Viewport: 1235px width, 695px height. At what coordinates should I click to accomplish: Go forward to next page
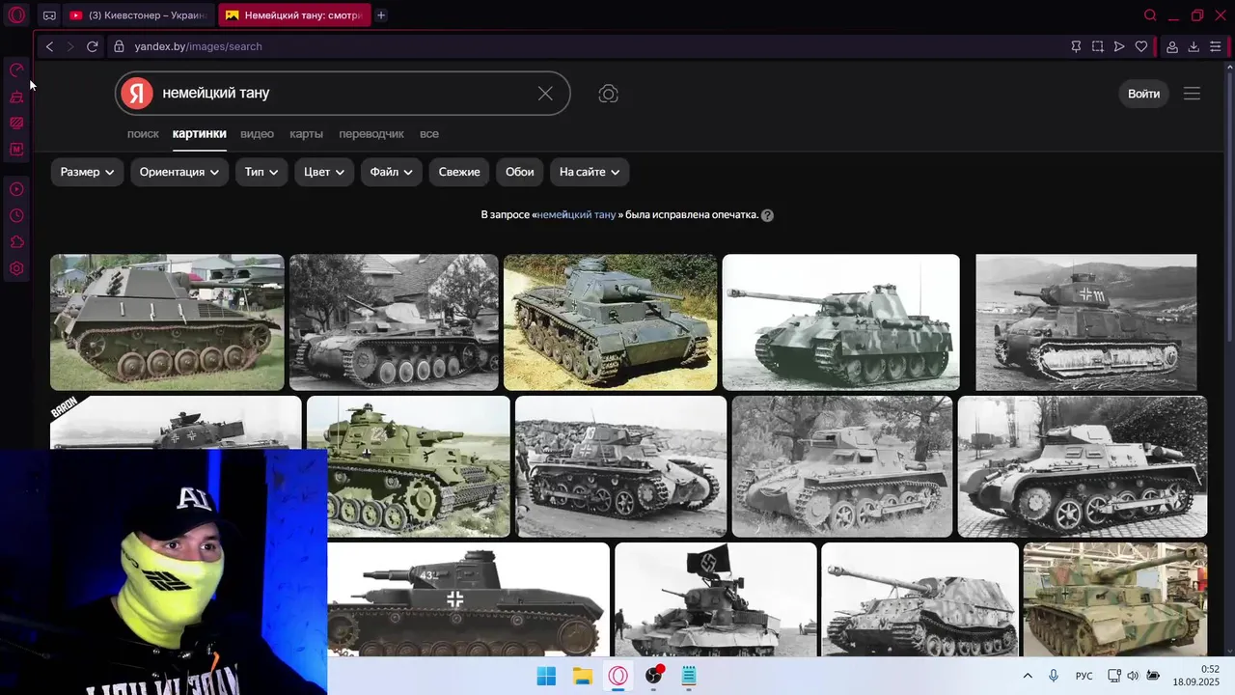(69, 46)
